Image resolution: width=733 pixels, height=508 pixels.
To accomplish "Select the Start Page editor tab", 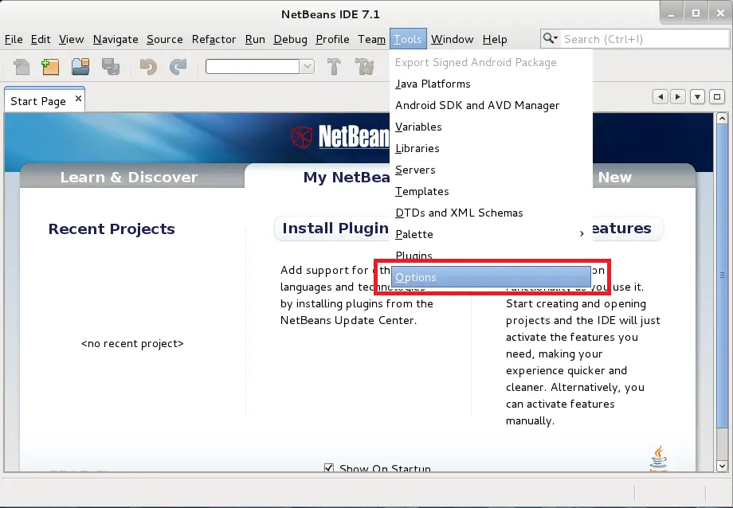I will pos(45,100).
